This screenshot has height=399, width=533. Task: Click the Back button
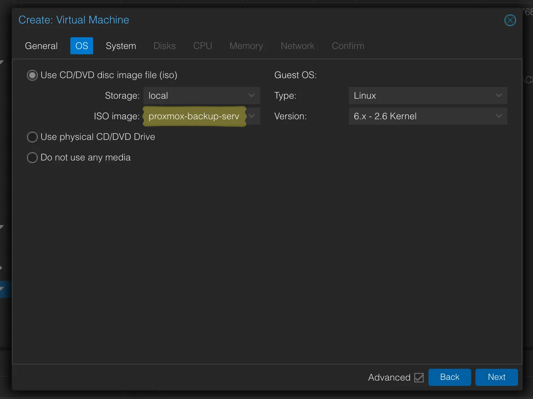pos(450,377)
